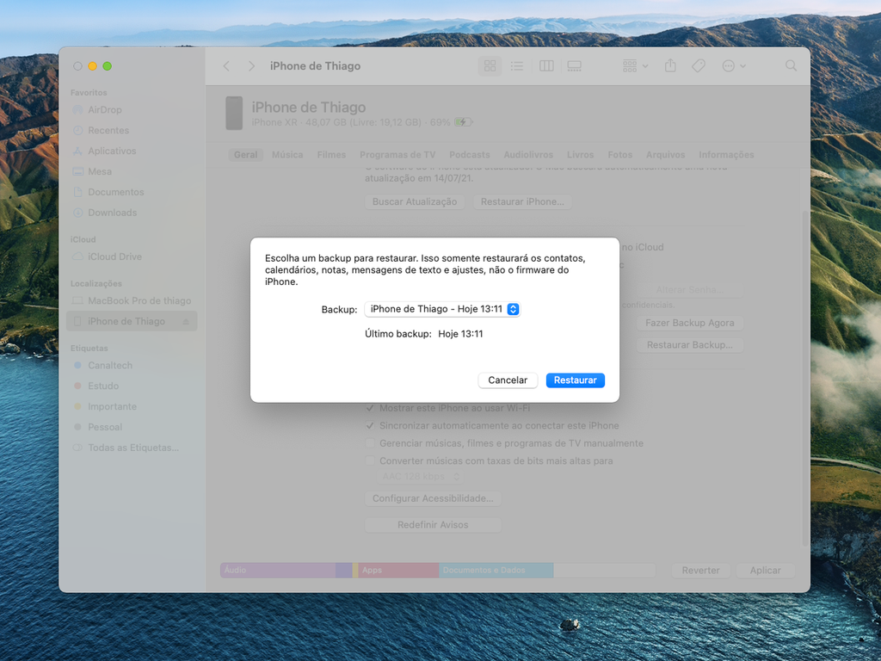Click the Aplicar button
The image size is (881, 661).
click(765, 571)
